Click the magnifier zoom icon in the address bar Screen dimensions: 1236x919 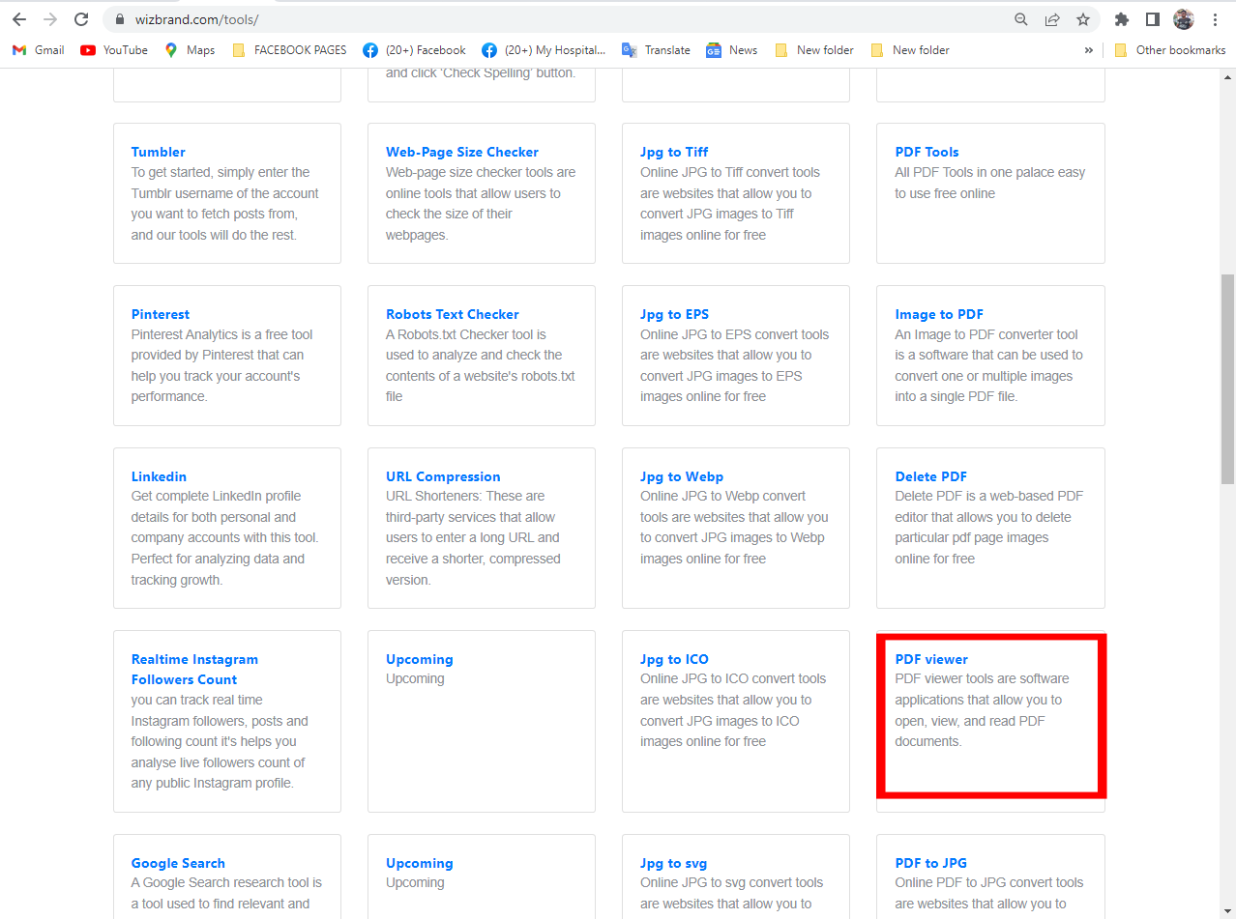[x=1020, y=19]
